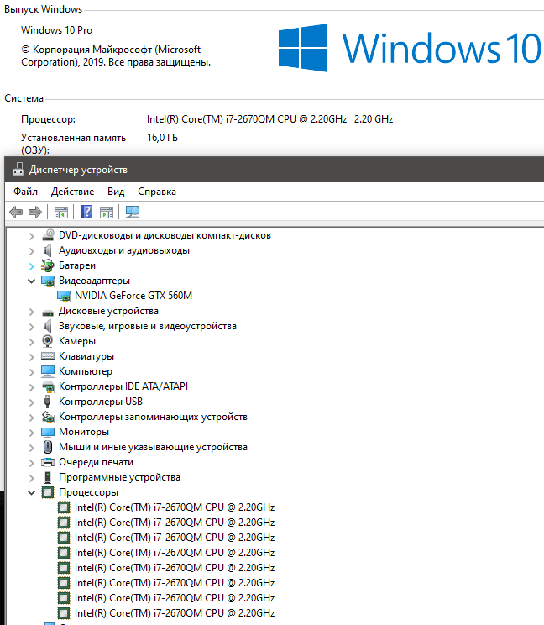Viewport: 544px width, 625px height.
Task: Click the Windows 10 Pro edition text
Action: [56, 30]
